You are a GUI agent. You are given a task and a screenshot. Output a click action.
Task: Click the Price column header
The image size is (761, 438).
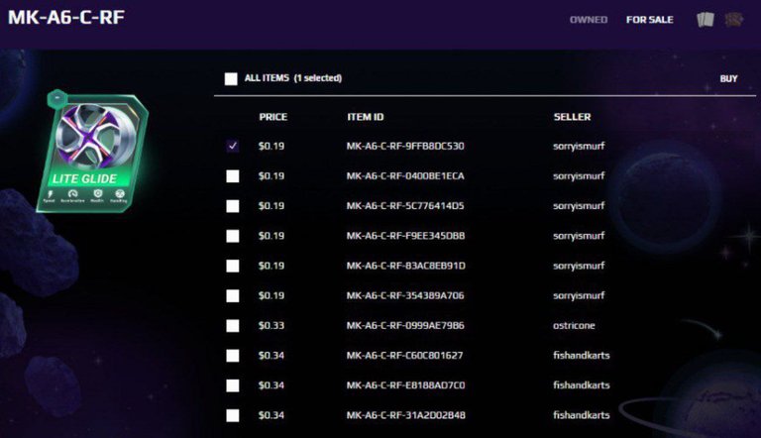pos(272,117)
